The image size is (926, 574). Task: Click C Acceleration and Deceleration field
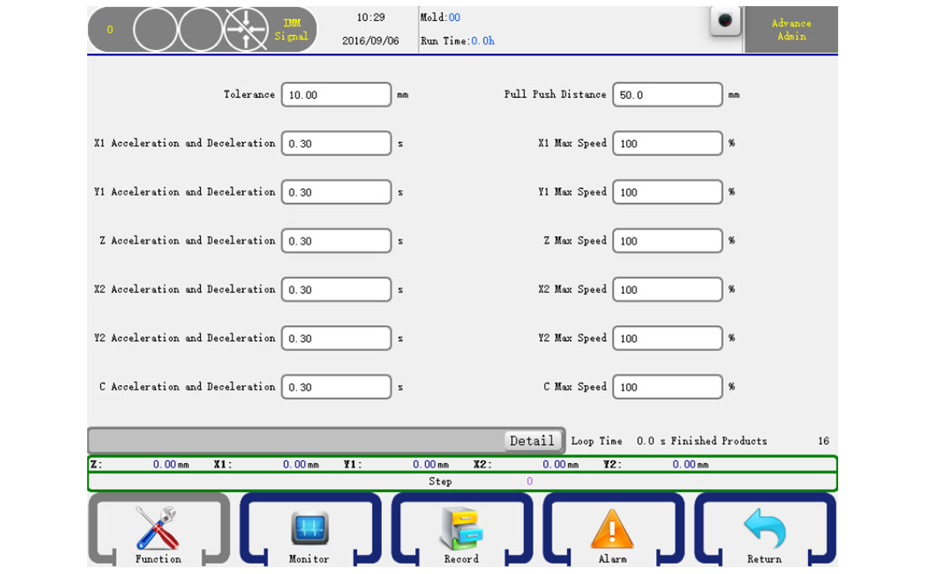(x=336, y=387)
